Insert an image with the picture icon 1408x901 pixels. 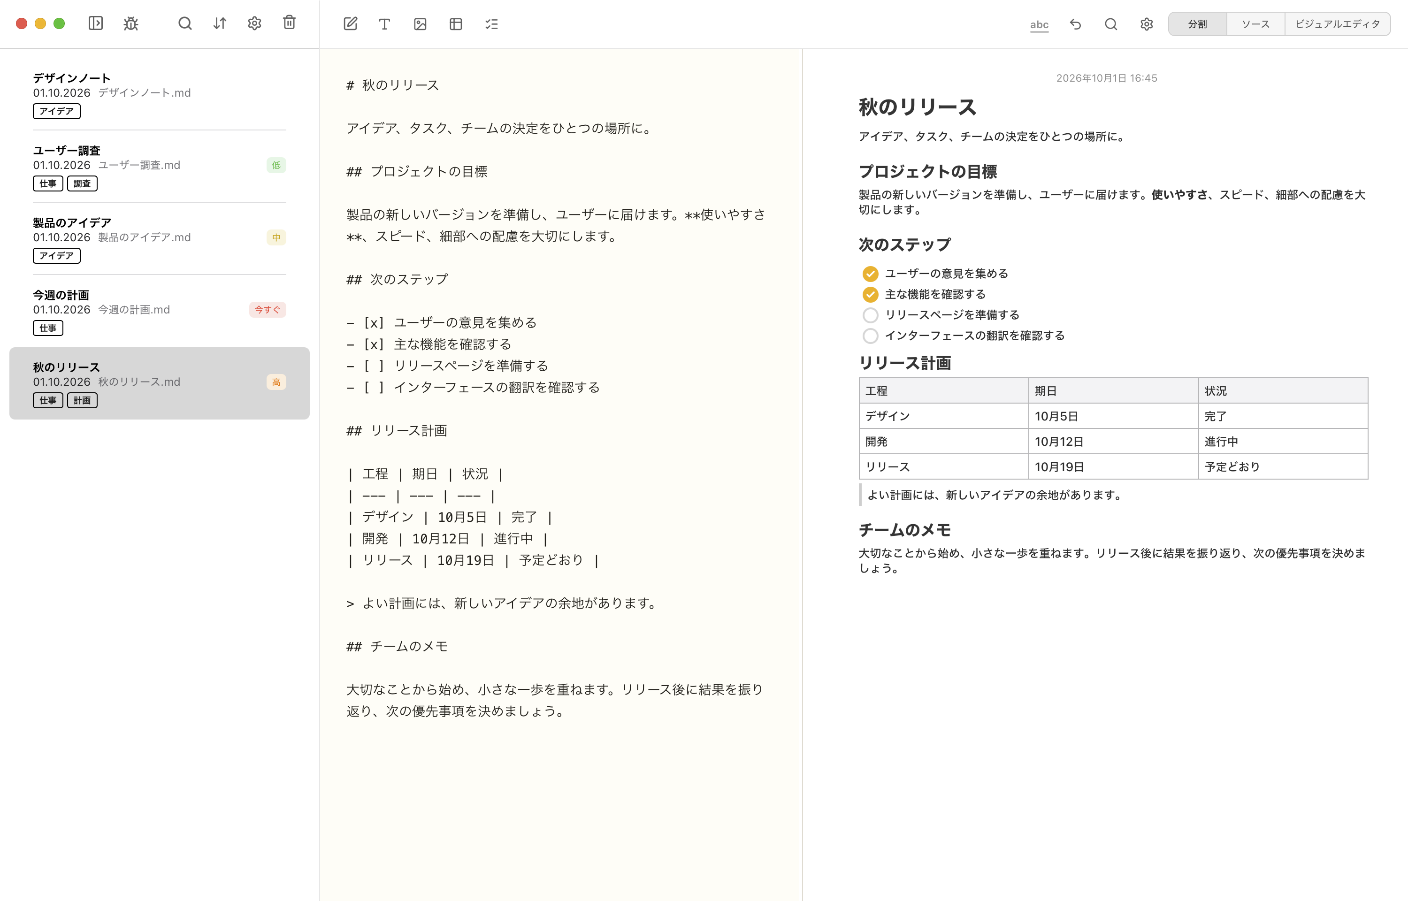[x=420, y=24]
